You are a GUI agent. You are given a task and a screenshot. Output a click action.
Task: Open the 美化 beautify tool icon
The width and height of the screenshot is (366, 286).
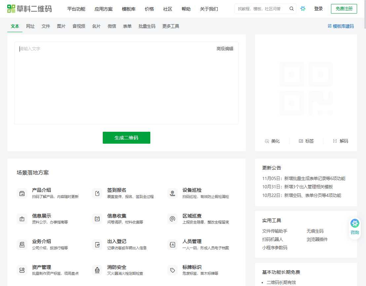pyautogui.click(x=267, y=141)
